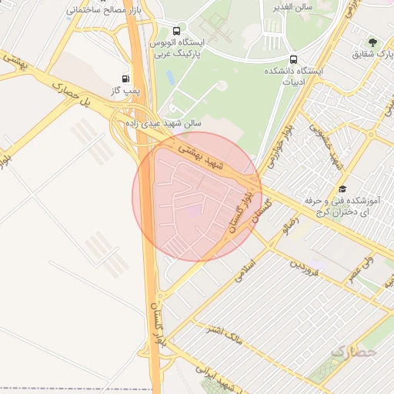Click the سالن شهید عیدی زاده label
This screenshot has width=394, height=394.
coord(163,124)
